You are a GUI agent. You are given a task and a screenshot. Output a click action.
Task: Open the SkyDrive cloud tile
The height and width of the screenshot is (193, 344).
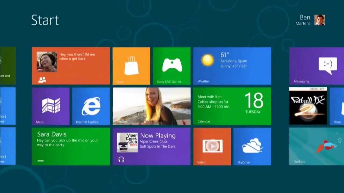252,146
